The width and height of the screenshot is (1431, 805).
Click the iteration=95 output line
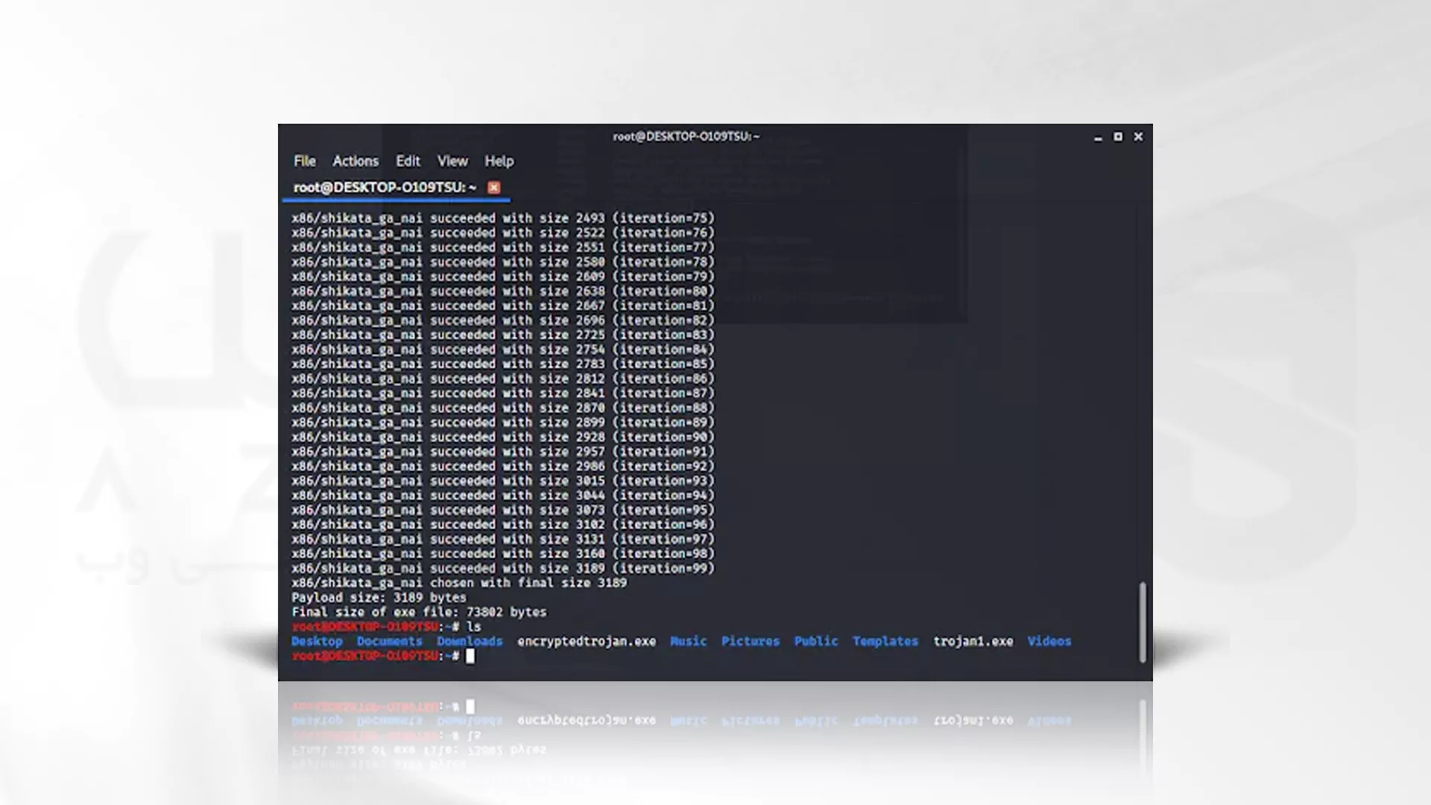coord(503,510)
